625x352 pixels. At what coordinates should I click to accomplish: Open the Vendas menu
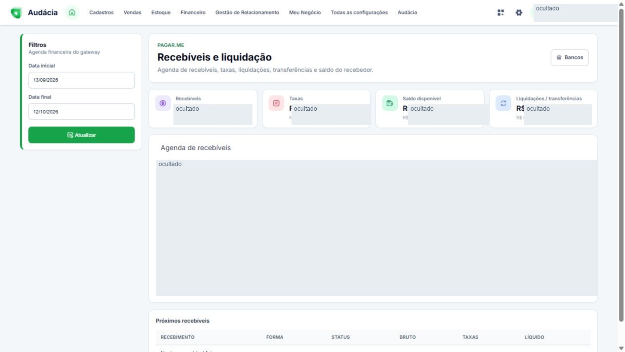[x=132, y=12]
